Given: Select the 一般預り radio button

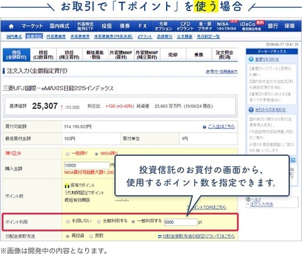Looking at the screenshot, I should [67, 154].
